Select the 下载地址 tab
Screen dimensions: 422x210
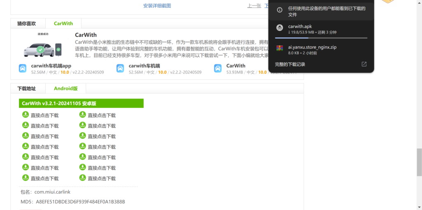(x=26, y=88)
